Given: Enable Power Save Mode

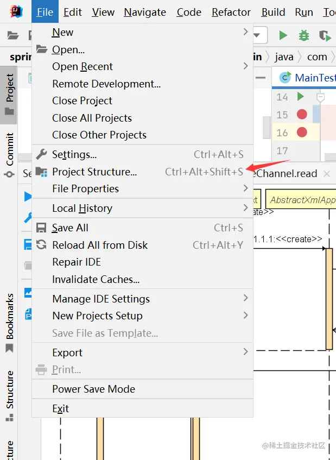Looking at the screenshot, I should click(x=93, y=389).
